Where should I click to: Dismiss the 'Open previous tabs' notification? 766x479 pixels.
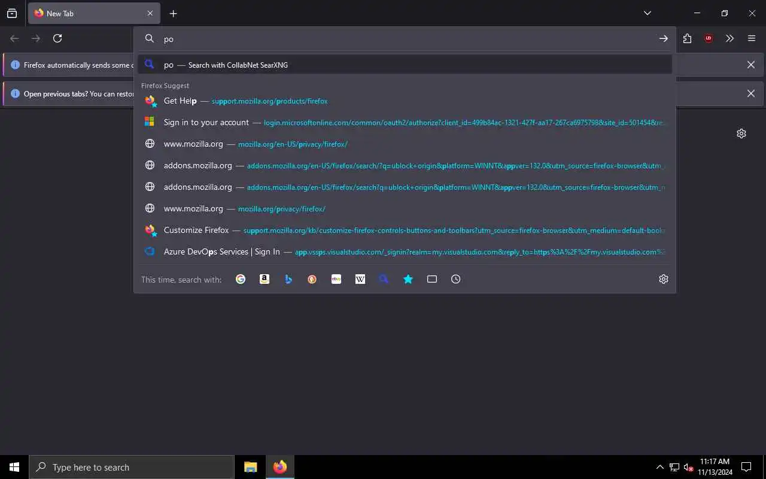click(751, 93)
